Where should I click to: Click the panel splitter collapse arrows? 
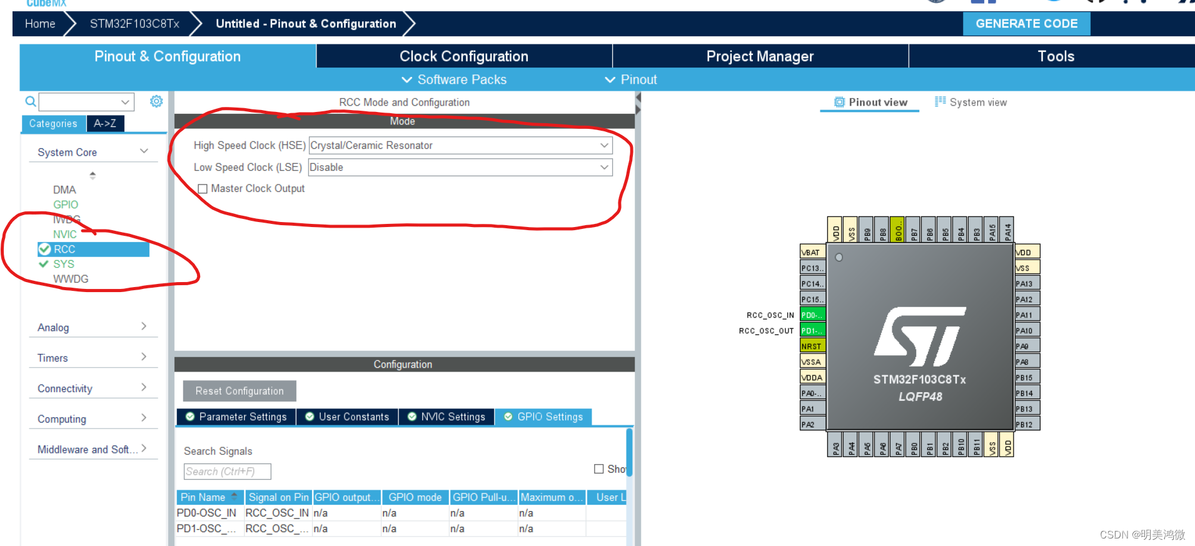(638, 104)
